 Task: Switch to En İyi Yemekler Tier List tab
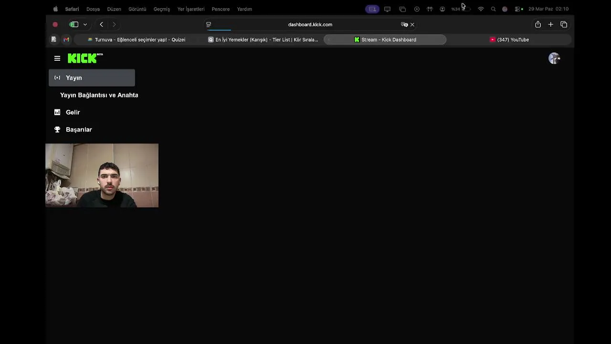[263, 40]
